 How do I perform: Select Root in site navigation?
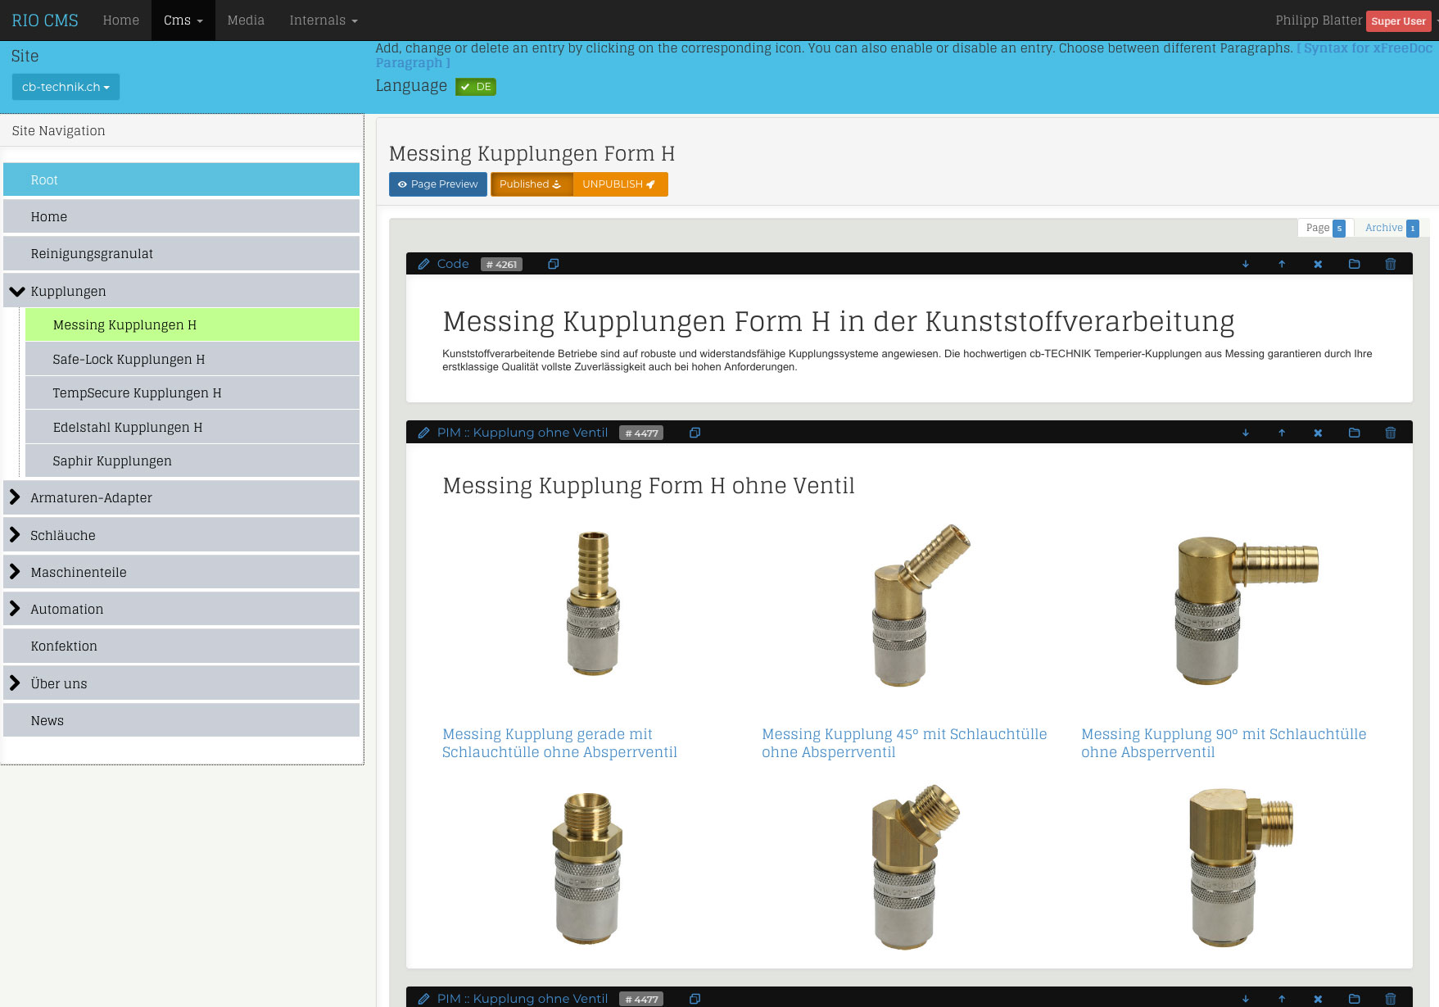(x=181, y=179)
